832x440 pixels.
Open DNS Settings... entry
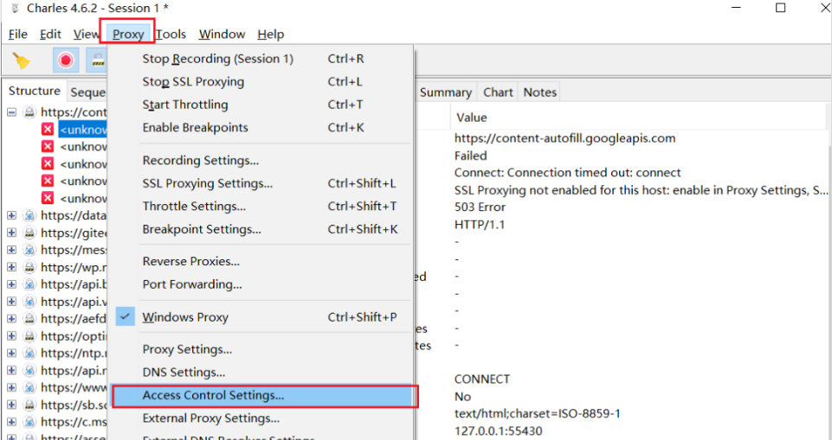(x=260, y=373)
